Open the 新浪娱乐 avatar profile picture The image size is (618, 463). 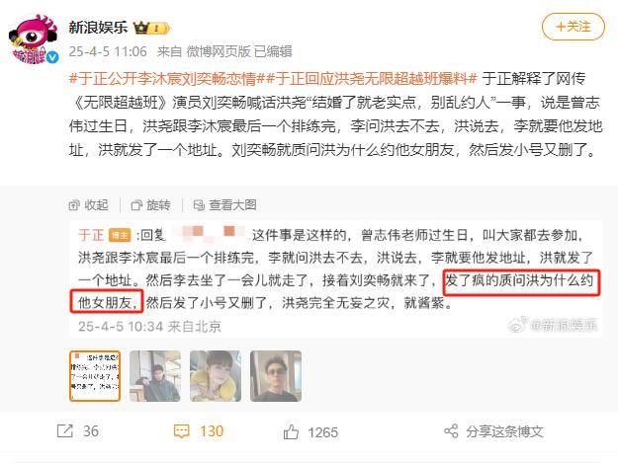pyautogui.click(x=33, y=39)
